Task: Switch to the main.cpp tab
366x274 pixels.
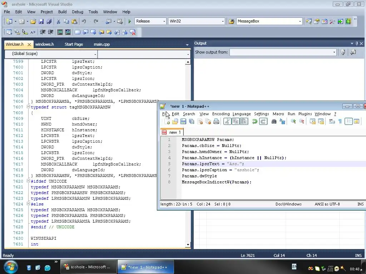Action: (102, 44)
